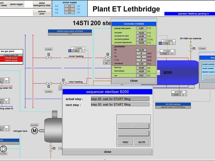
Task: Select the P26280 pump symbol
Action: click(x=4, y=148)
